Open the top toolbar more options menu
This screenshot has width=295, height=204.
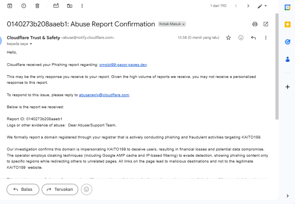[x=82, y=6]
